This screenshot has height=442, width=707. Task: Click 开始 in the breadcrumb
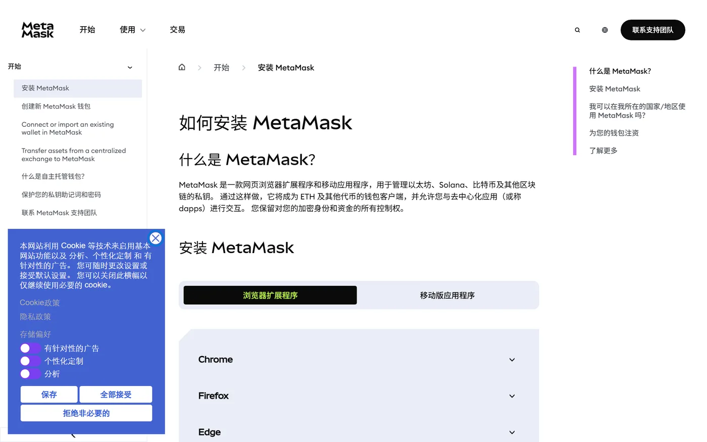(x=221, y=68)
